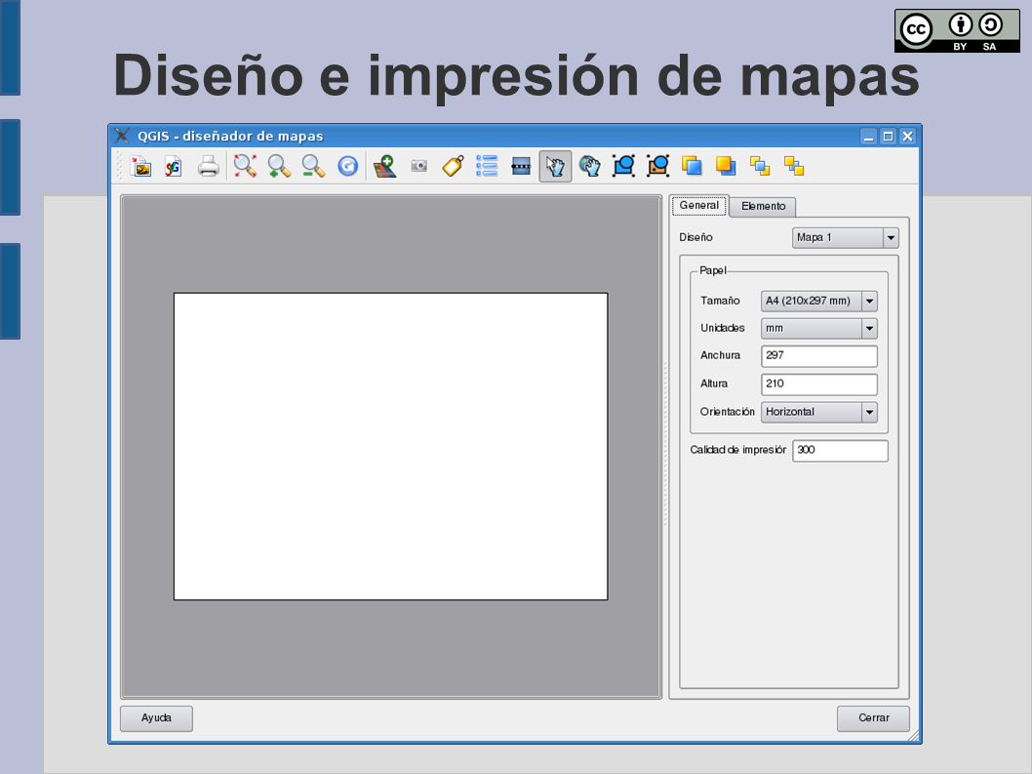The image size is (1032, 774).
Task: Open the Orientación Horizontal dropdown
Action: pyautogui.click(x=818, y=412)
